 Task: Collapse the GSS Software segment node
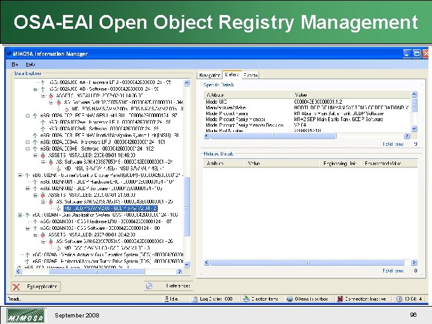pyautogui.click(x=27, y=228)
